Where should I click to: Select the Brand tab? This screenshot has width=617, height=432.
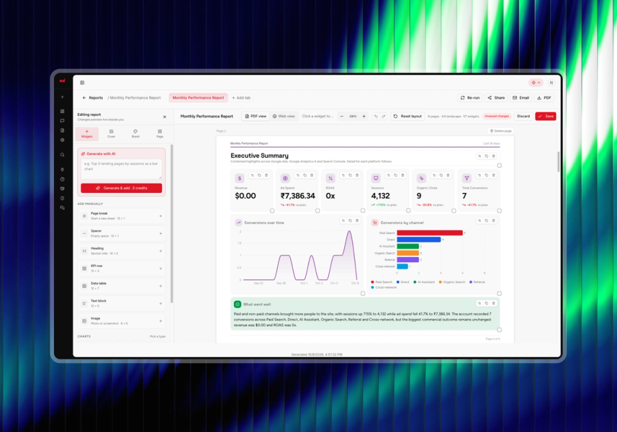[x=136, y=134]
